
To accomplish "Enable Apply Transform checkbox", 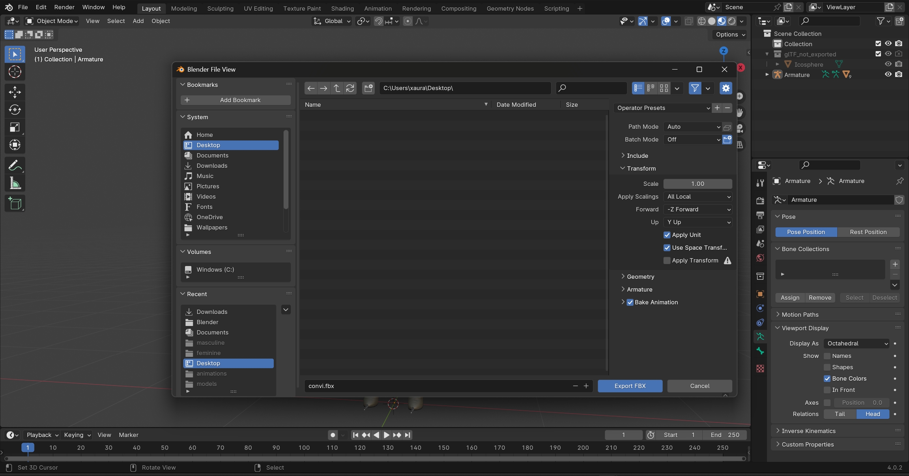I will coord(667,260).
